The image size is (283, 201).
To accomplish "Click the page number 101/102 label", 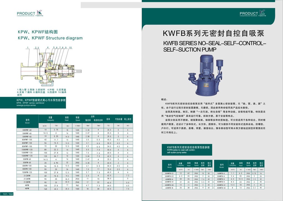I will click(8, 194).
